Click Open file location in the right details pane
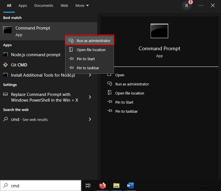 click(x=130, y=93)
